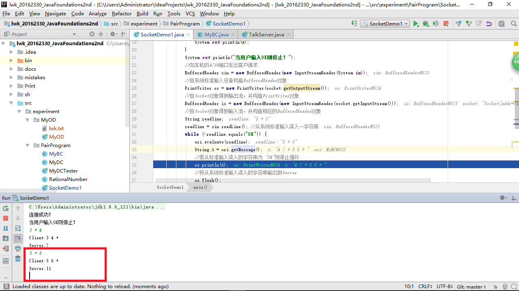Toggle soft-wrap in the console
Screen dimensions: 519x291
(x=18, y=228)
